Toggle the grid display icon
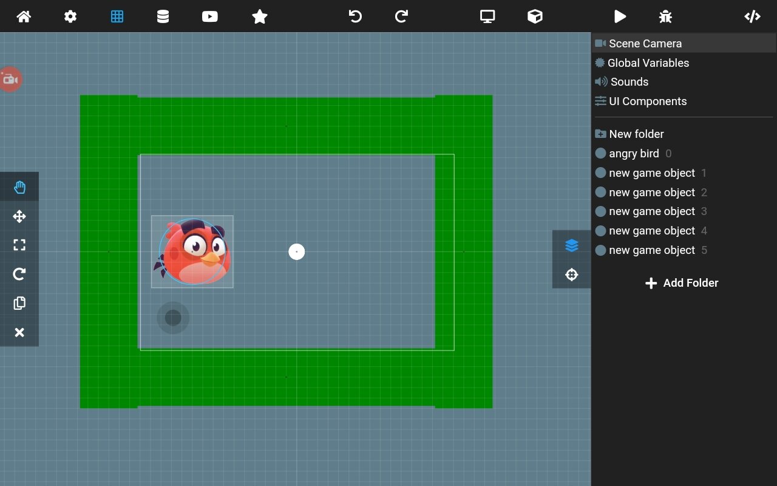 [x=117, y=16]
